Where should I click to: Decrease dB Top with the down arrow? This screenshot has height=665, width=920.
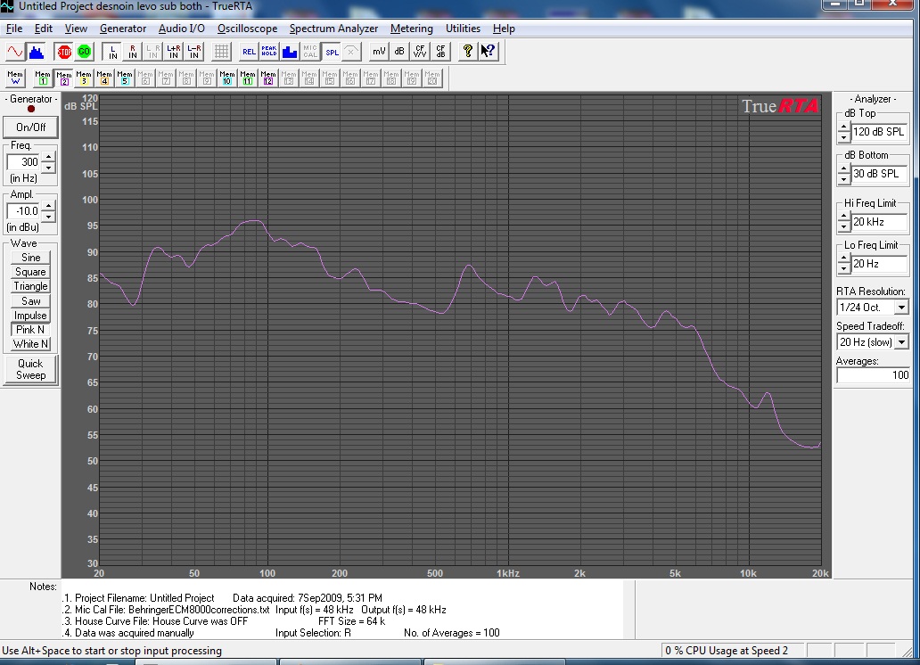(x=843, y=137)
